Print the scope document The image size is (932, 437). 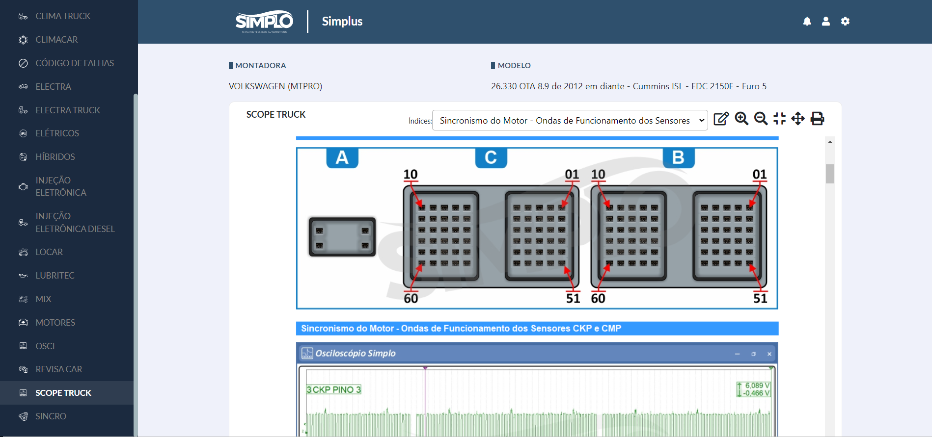point(817,119)
